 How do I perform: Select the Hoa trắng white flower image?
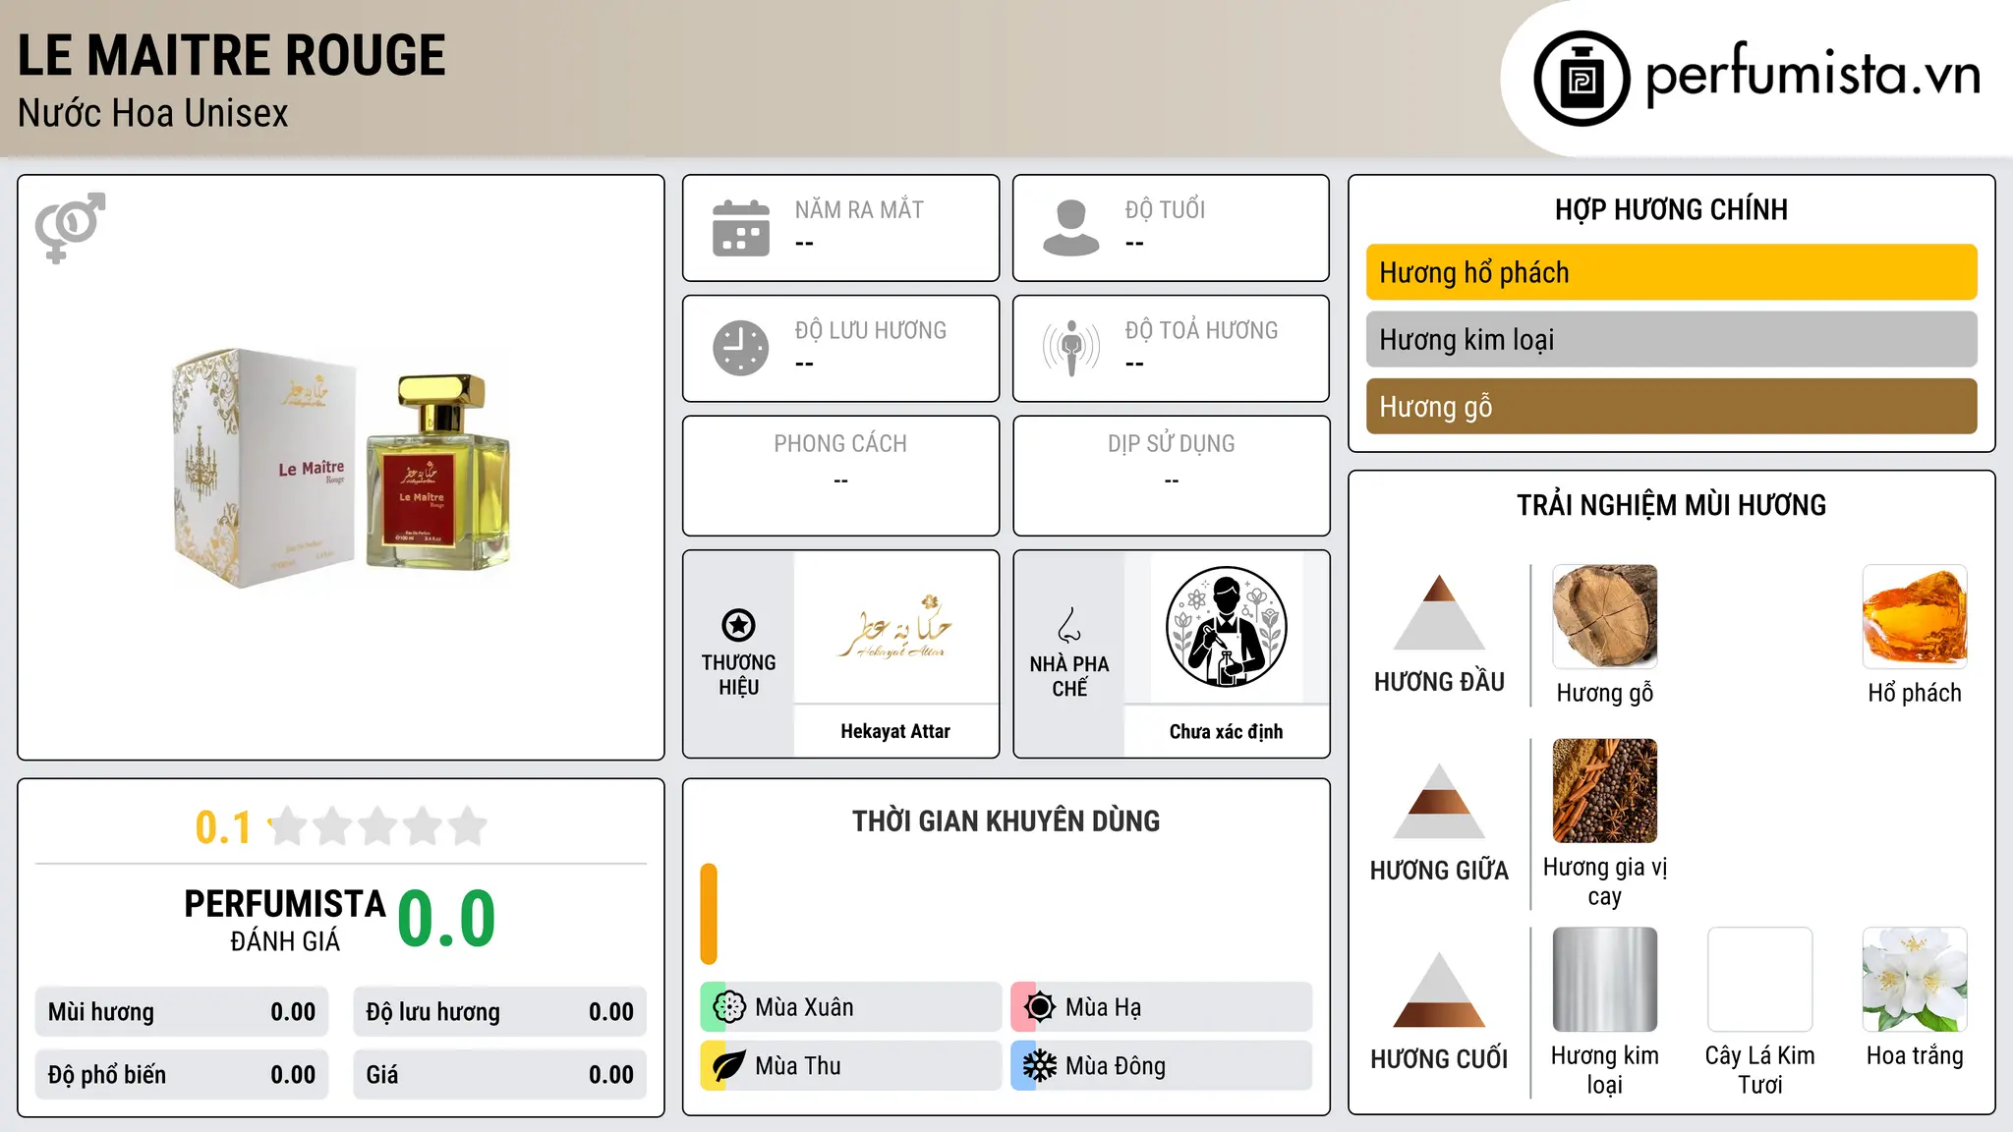(1915, 979)
